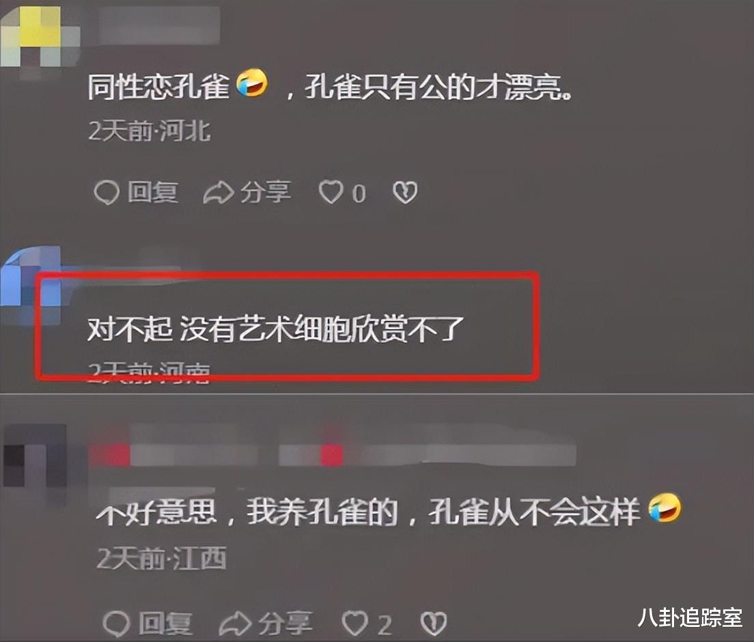Viewport: 754px width, 642px height.
Task: Click reply bubble icon under Hebei comment
Action: tap(107, 193)
